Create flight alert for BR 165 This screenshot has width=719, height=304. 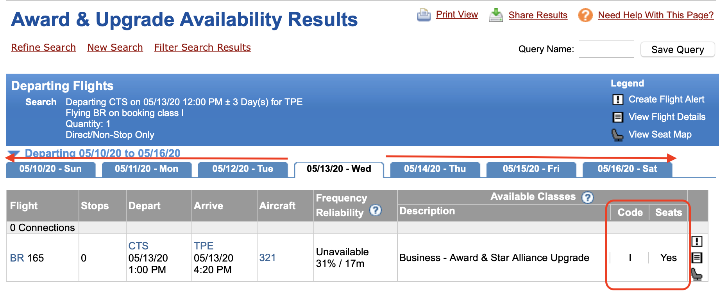click(x=697, y=242)
